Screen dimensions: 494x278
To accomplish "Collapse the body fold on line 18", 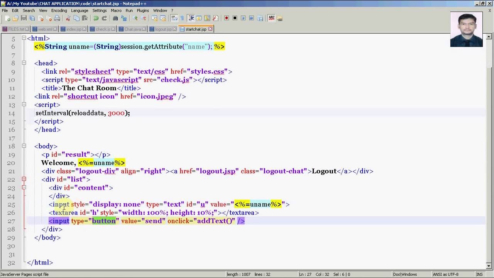I will [24, 146].
